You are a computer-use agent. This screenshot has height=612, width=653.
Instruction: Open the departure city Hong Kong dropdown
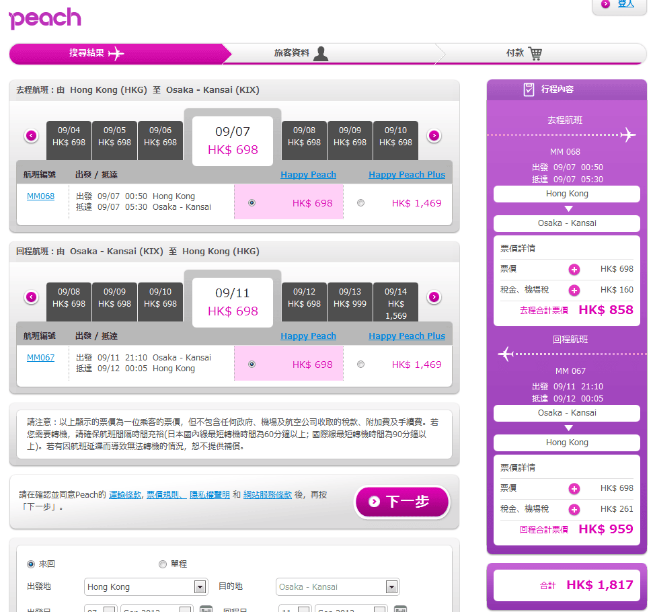coord(200,587)
